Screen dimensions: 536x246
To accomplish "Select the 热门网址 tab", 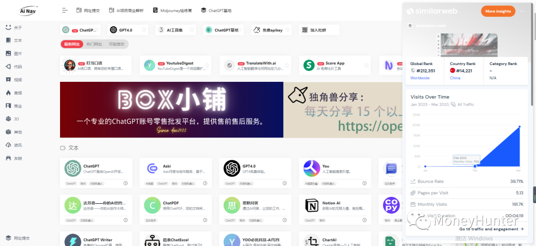I will (94, 44).
